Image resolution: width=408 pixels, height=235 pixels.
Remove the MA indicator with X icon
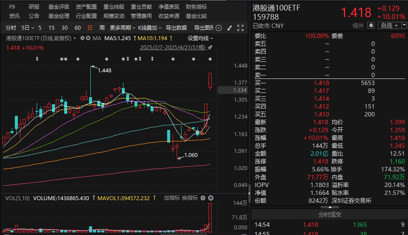tap(88, 38)
